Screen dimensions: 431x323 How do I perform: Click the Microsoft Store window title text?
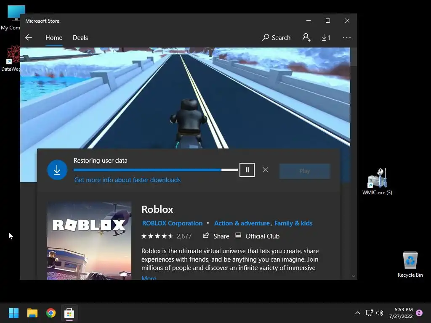[x=43, y=21]
